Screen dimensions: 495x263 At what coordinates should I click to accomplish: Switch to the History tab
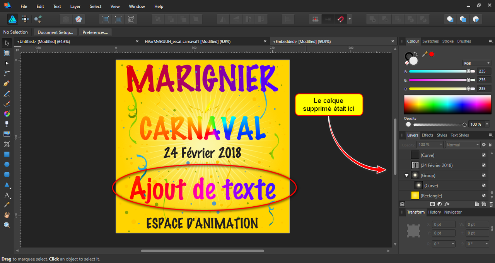coord(434,212)
